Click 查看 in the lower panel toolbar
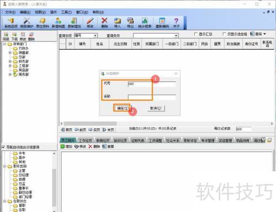 108,146
